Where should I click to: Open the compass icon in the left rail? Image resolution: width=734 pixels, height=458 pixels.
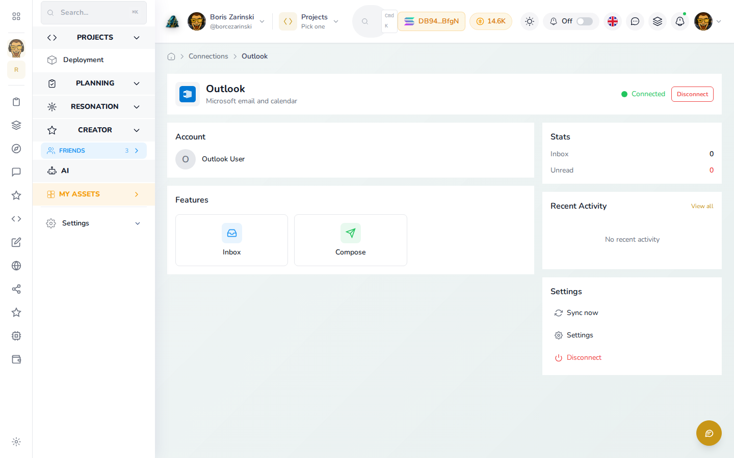coord(16,149)
